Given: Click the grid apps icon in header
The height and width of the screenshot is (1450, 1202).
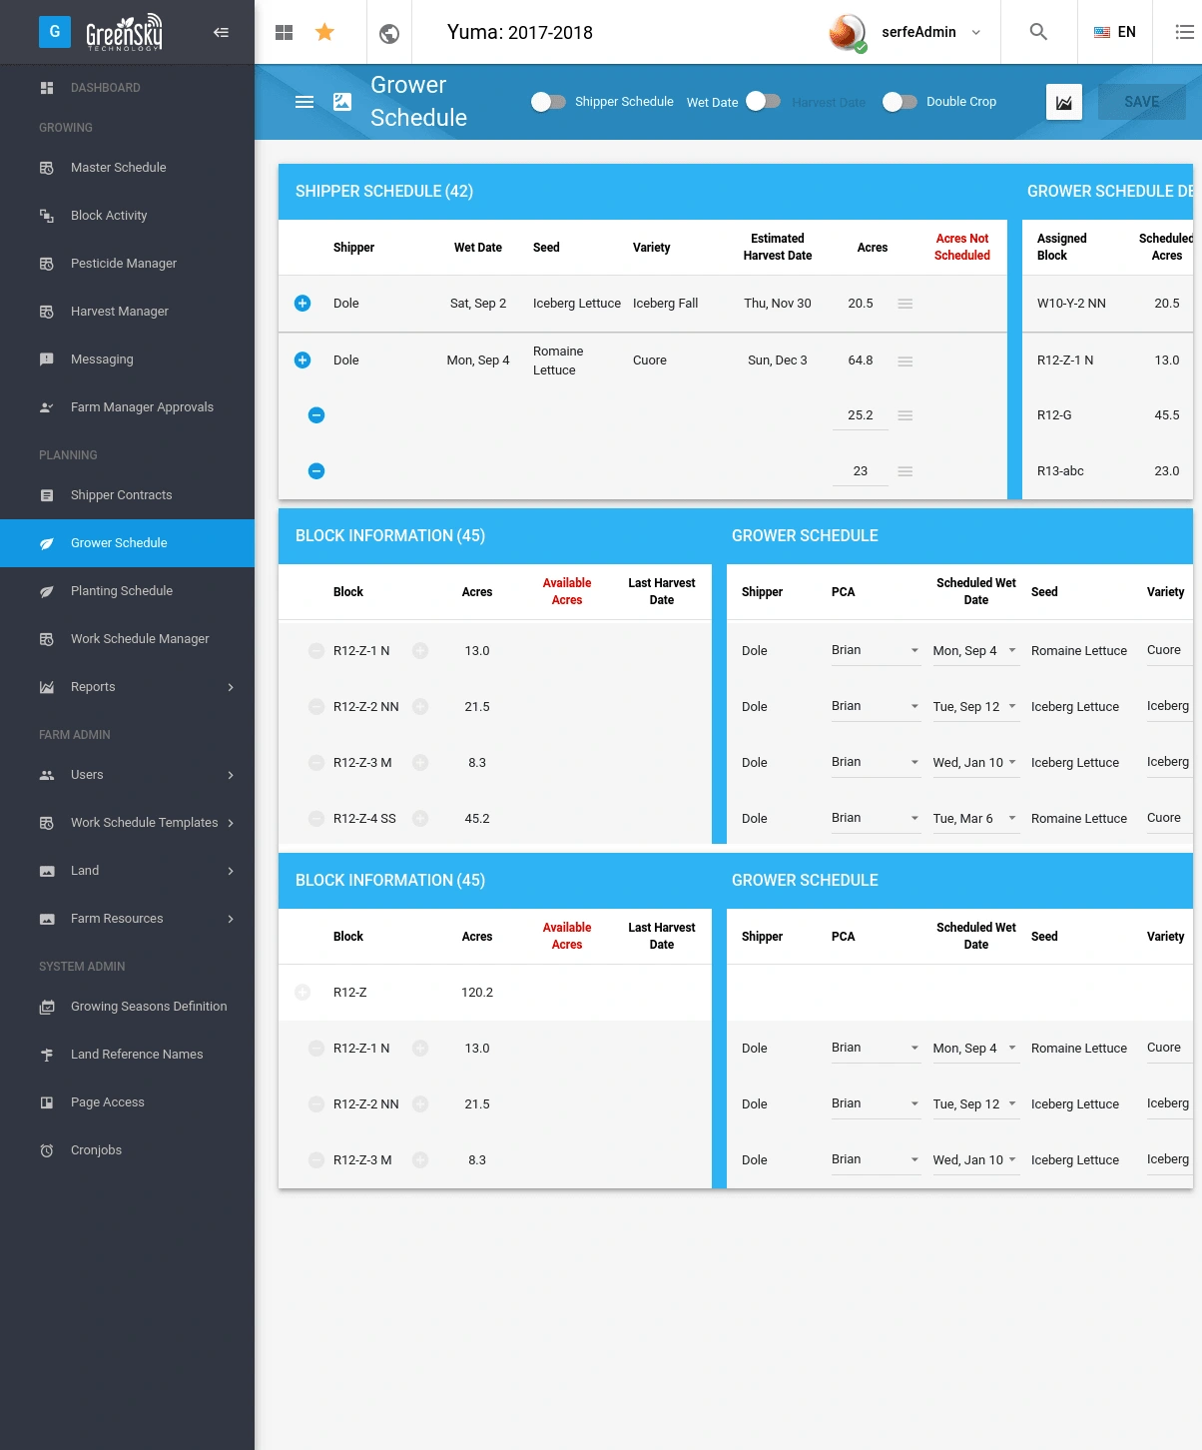Looking at the screenshot, I should [x=284, y=32].
